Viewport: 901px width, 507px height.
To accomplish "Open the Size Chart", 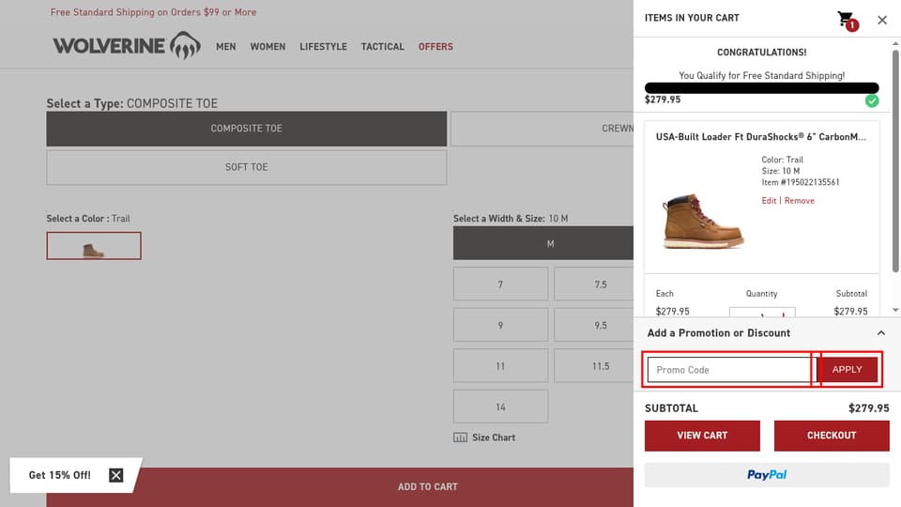I will point(484,438).
